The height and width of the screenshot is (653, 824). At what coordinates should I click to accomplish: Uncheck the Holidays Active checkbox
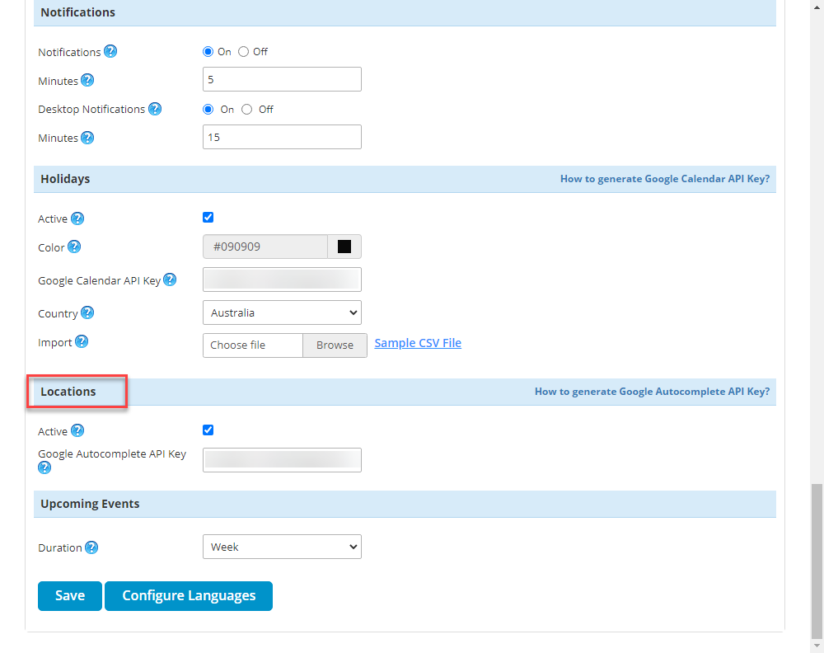pos(208,218)
